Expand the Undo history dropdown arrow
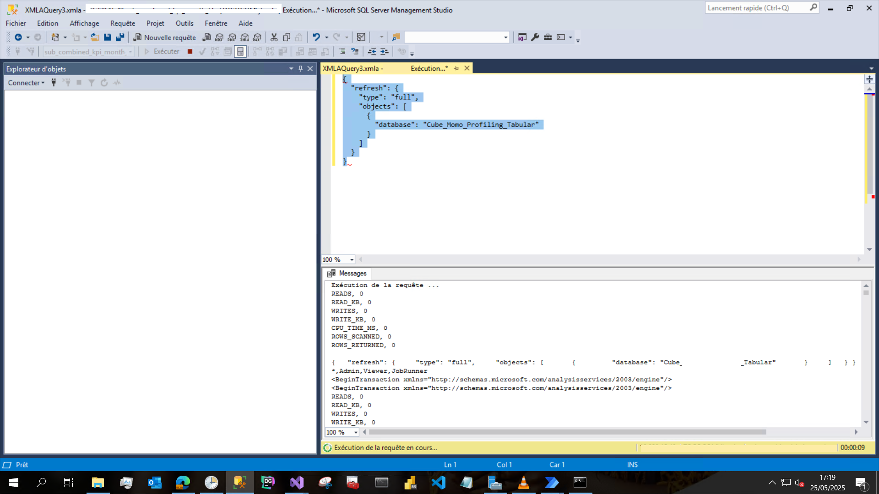 (326, 37)
